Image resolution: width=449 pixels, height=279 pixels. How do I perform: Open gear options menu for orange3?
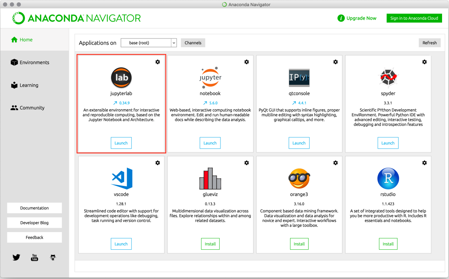(x=335, y=163)
